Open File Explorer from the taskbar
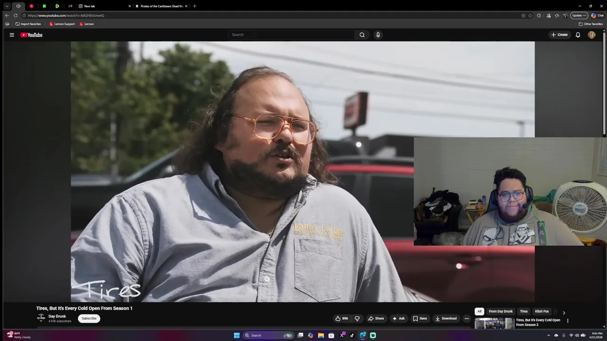This screenshot has width=607, height=341. click(x=321, y=335)
